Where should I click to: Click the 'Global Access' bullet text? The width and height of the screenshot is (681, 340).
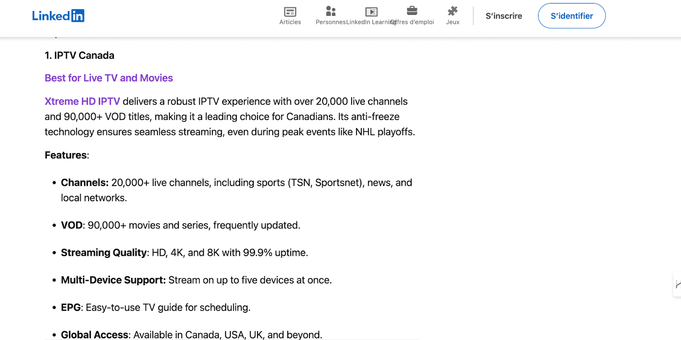click(94, 335)
